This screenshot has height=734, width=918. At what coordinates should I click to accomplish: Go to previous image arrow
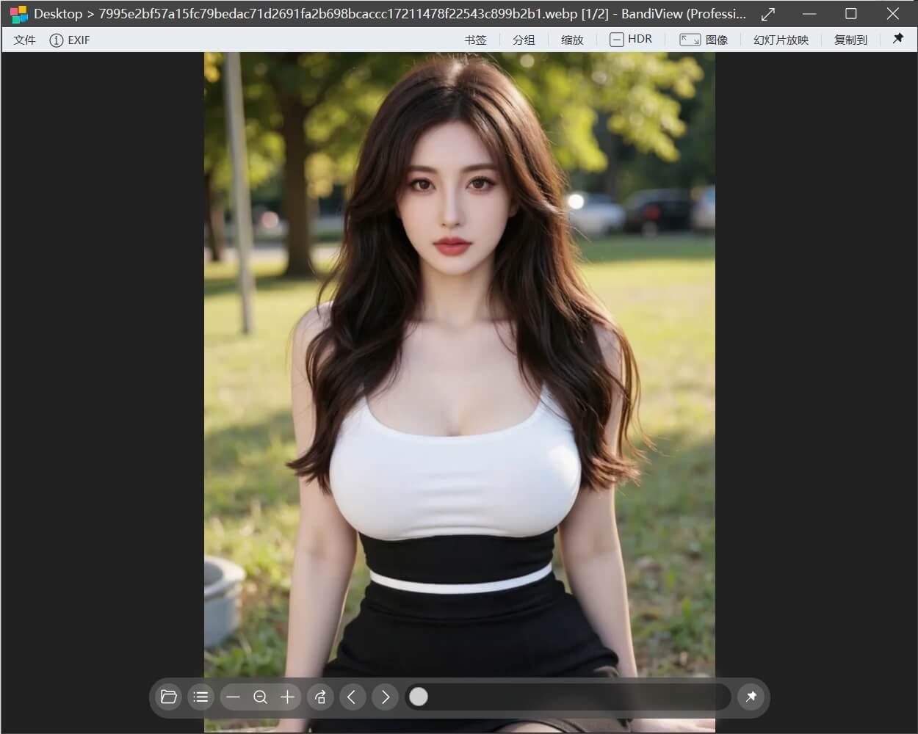[x=352, y=697]
